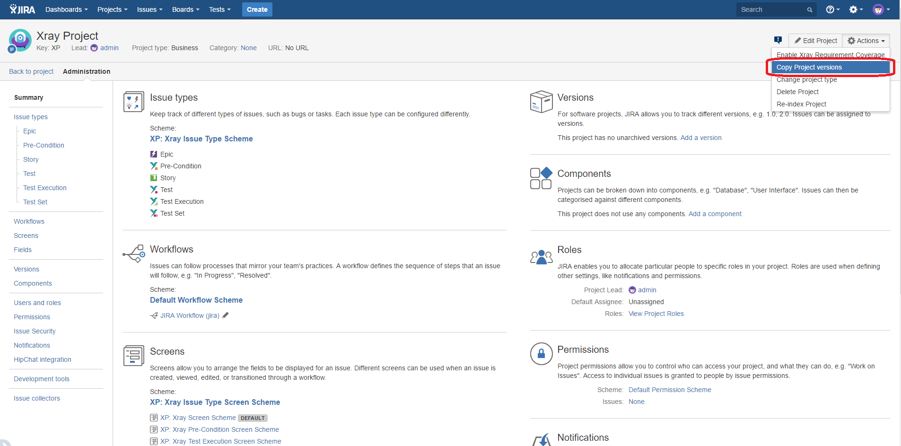Image resolution: width=901 pixels, height=446 pixels.
Task: Click the feedback speech bubble icon
Action: tap(778, 40)
